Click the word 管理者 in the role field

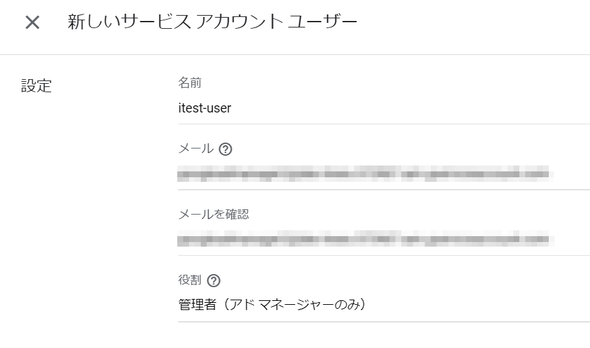[x=197, y=304]
